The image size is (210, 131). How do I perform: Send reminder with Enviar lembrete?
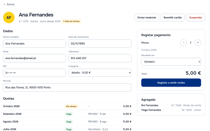(147, 18)
